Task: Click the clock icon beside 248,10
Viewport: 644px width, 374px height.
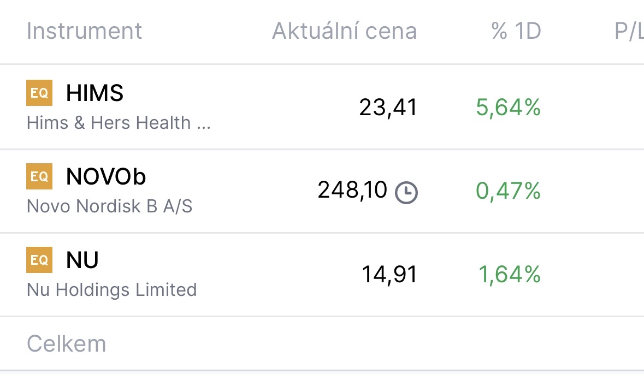Action: [406, 192]
